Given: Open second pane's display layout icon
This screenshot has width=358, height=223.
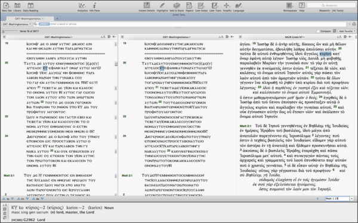Looking at the screenshot, I should [227, 37].
